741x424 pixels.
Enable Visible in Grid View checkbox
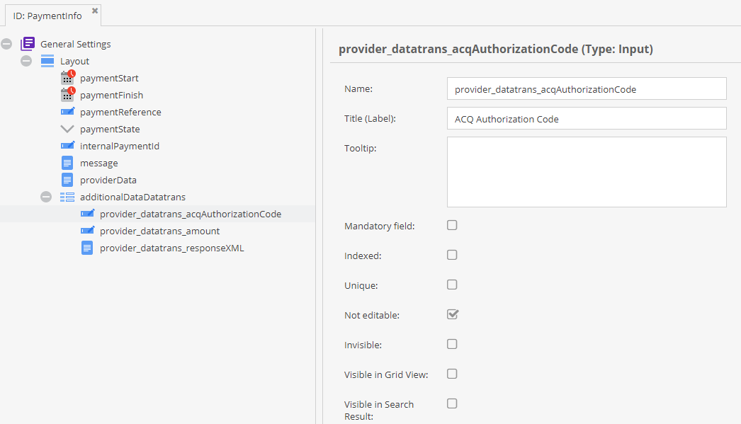point(452,374)
